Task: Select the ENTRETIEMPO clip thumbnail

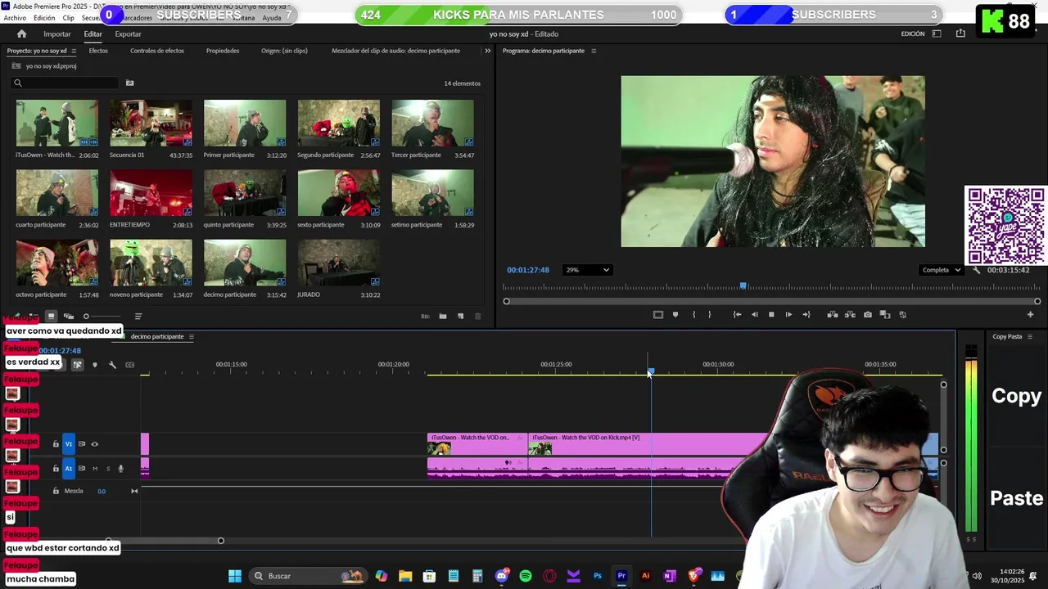Action: (151, 193)
